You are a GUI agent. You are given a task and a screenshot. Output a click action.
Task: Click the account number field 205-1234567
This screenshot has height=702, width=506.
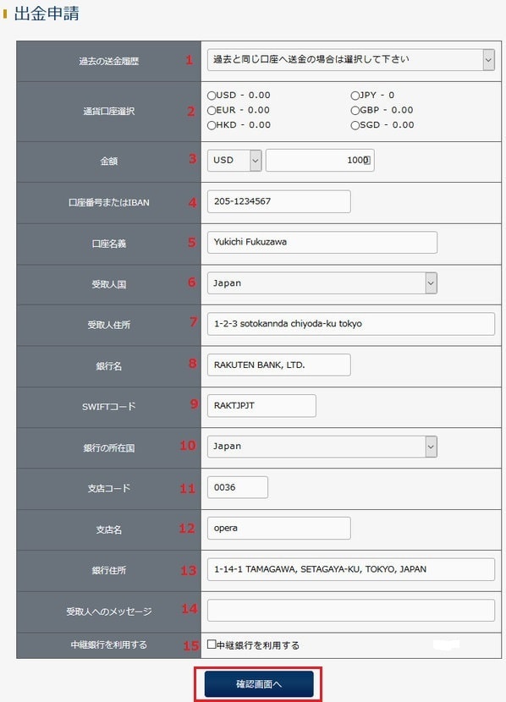coord(278,201)
